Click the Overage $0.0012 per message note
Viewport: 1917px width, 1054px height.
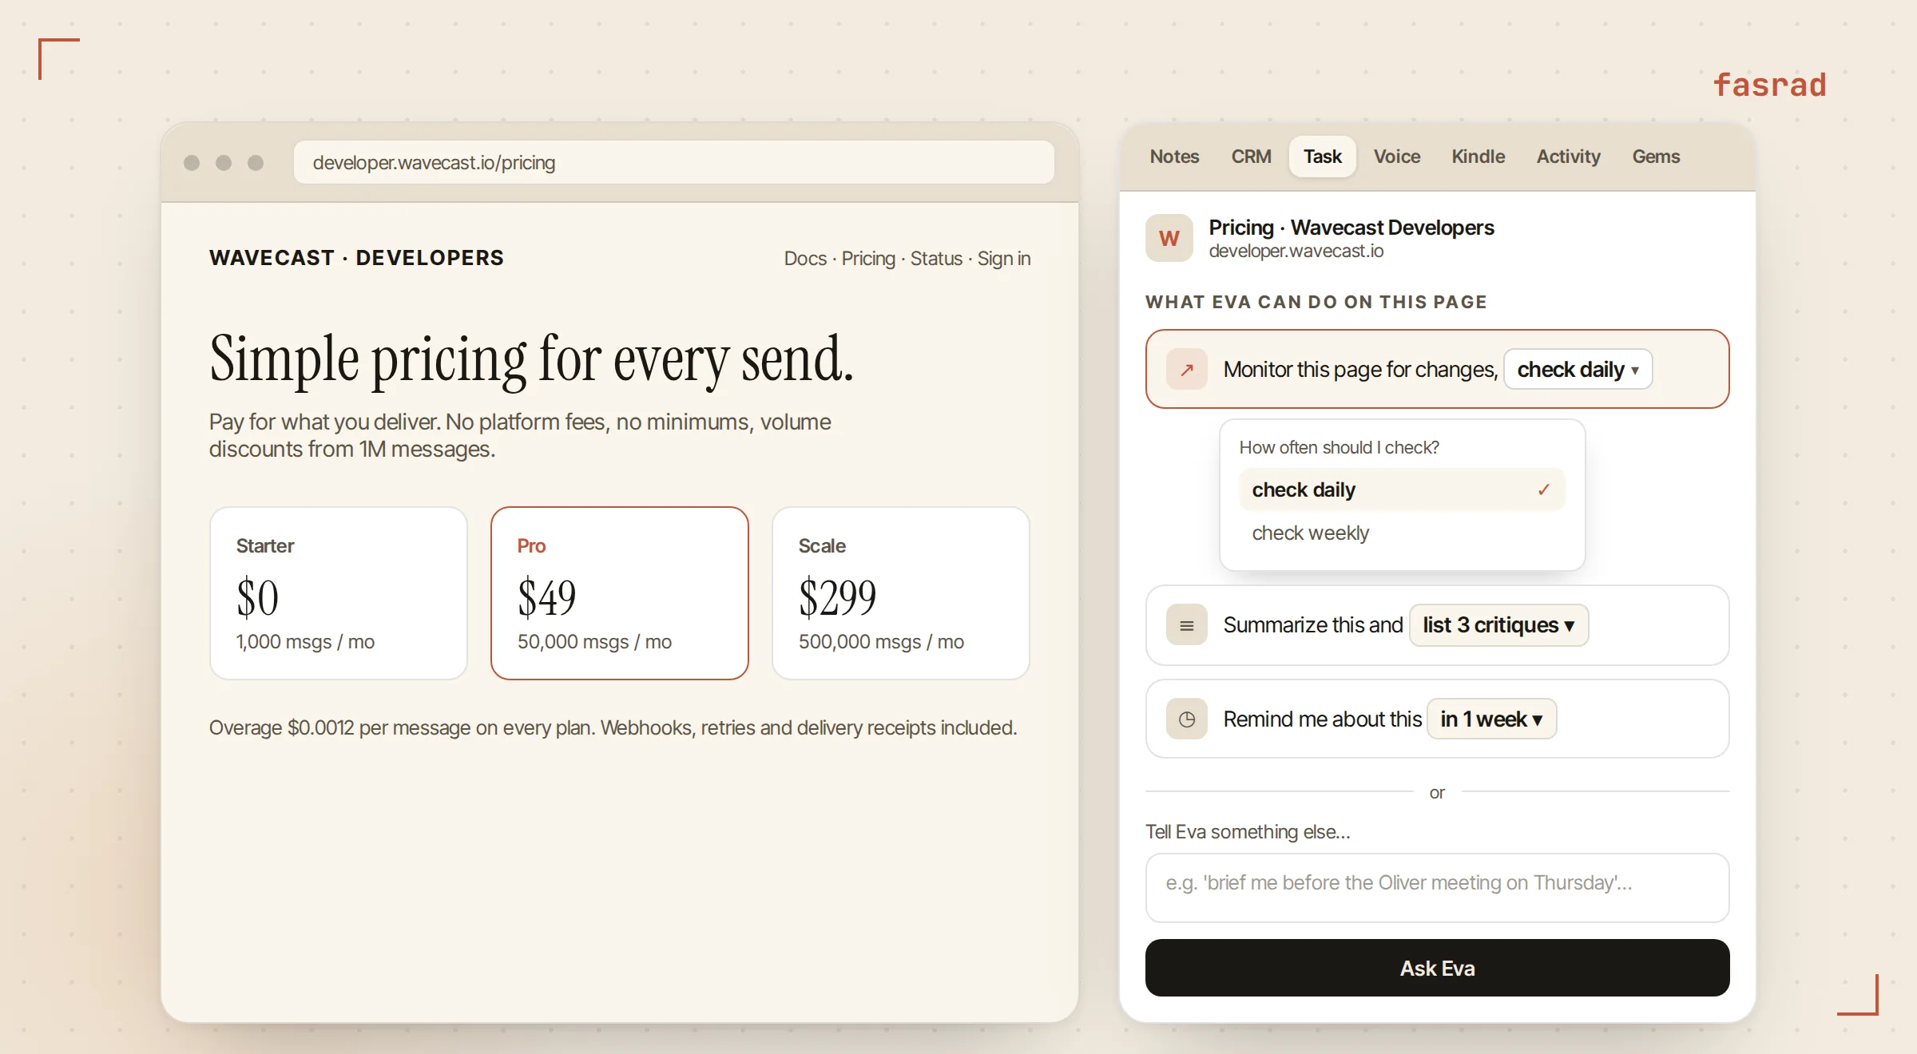pyautogui.click(x=613, y=728)
